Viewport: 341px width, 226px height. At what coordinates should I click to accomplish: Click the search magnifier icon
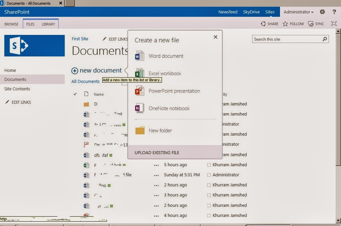(325, 39)
